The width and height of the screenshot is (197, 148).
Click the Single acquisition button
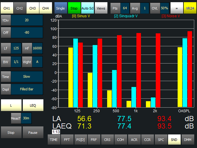tap(60, 8)
